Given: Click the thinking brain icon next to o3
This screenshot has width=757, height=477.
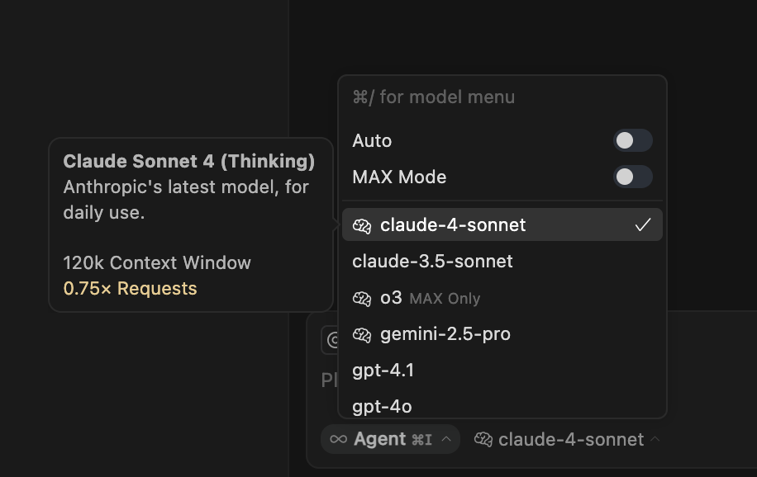Looking at the screenshot, I should click(362, 299).
